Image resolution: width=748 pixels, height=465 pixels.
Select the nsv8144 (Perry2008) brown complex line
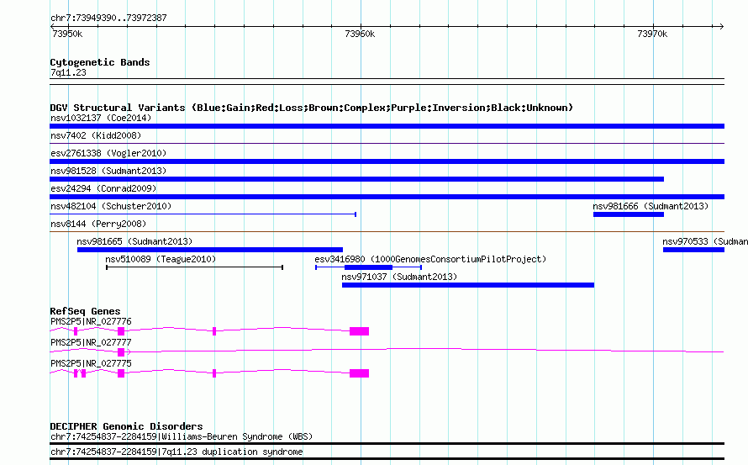click(387, 232)
